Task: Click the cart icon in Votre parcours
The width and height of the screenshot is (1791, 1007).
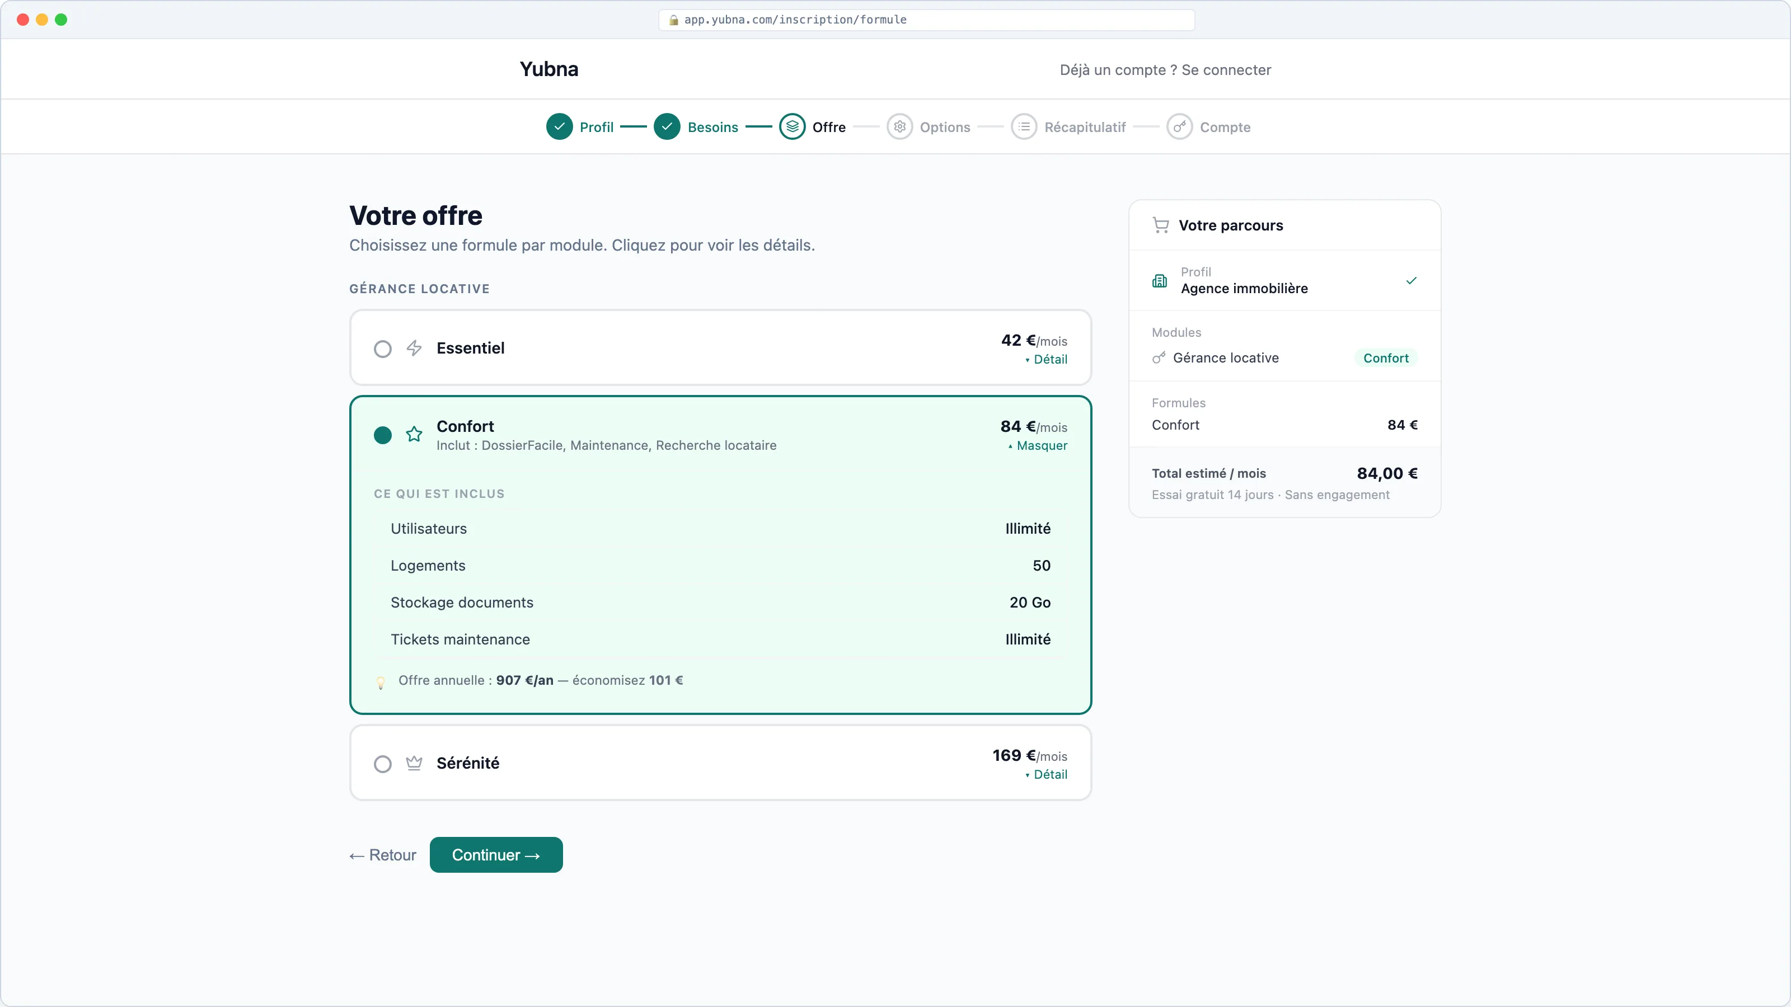Action: click(x=1160, y=225)
